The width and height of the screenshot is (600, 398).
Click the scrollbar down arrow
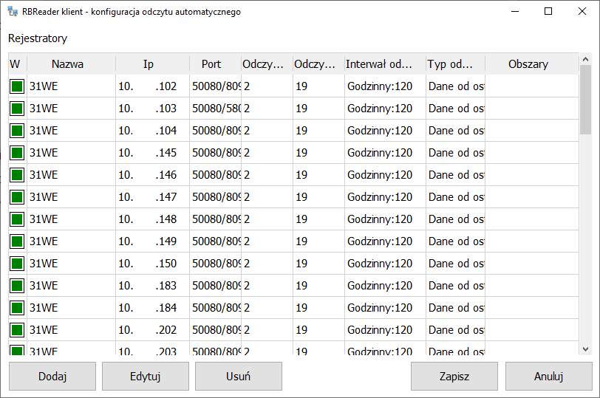(x=585, y=349)
